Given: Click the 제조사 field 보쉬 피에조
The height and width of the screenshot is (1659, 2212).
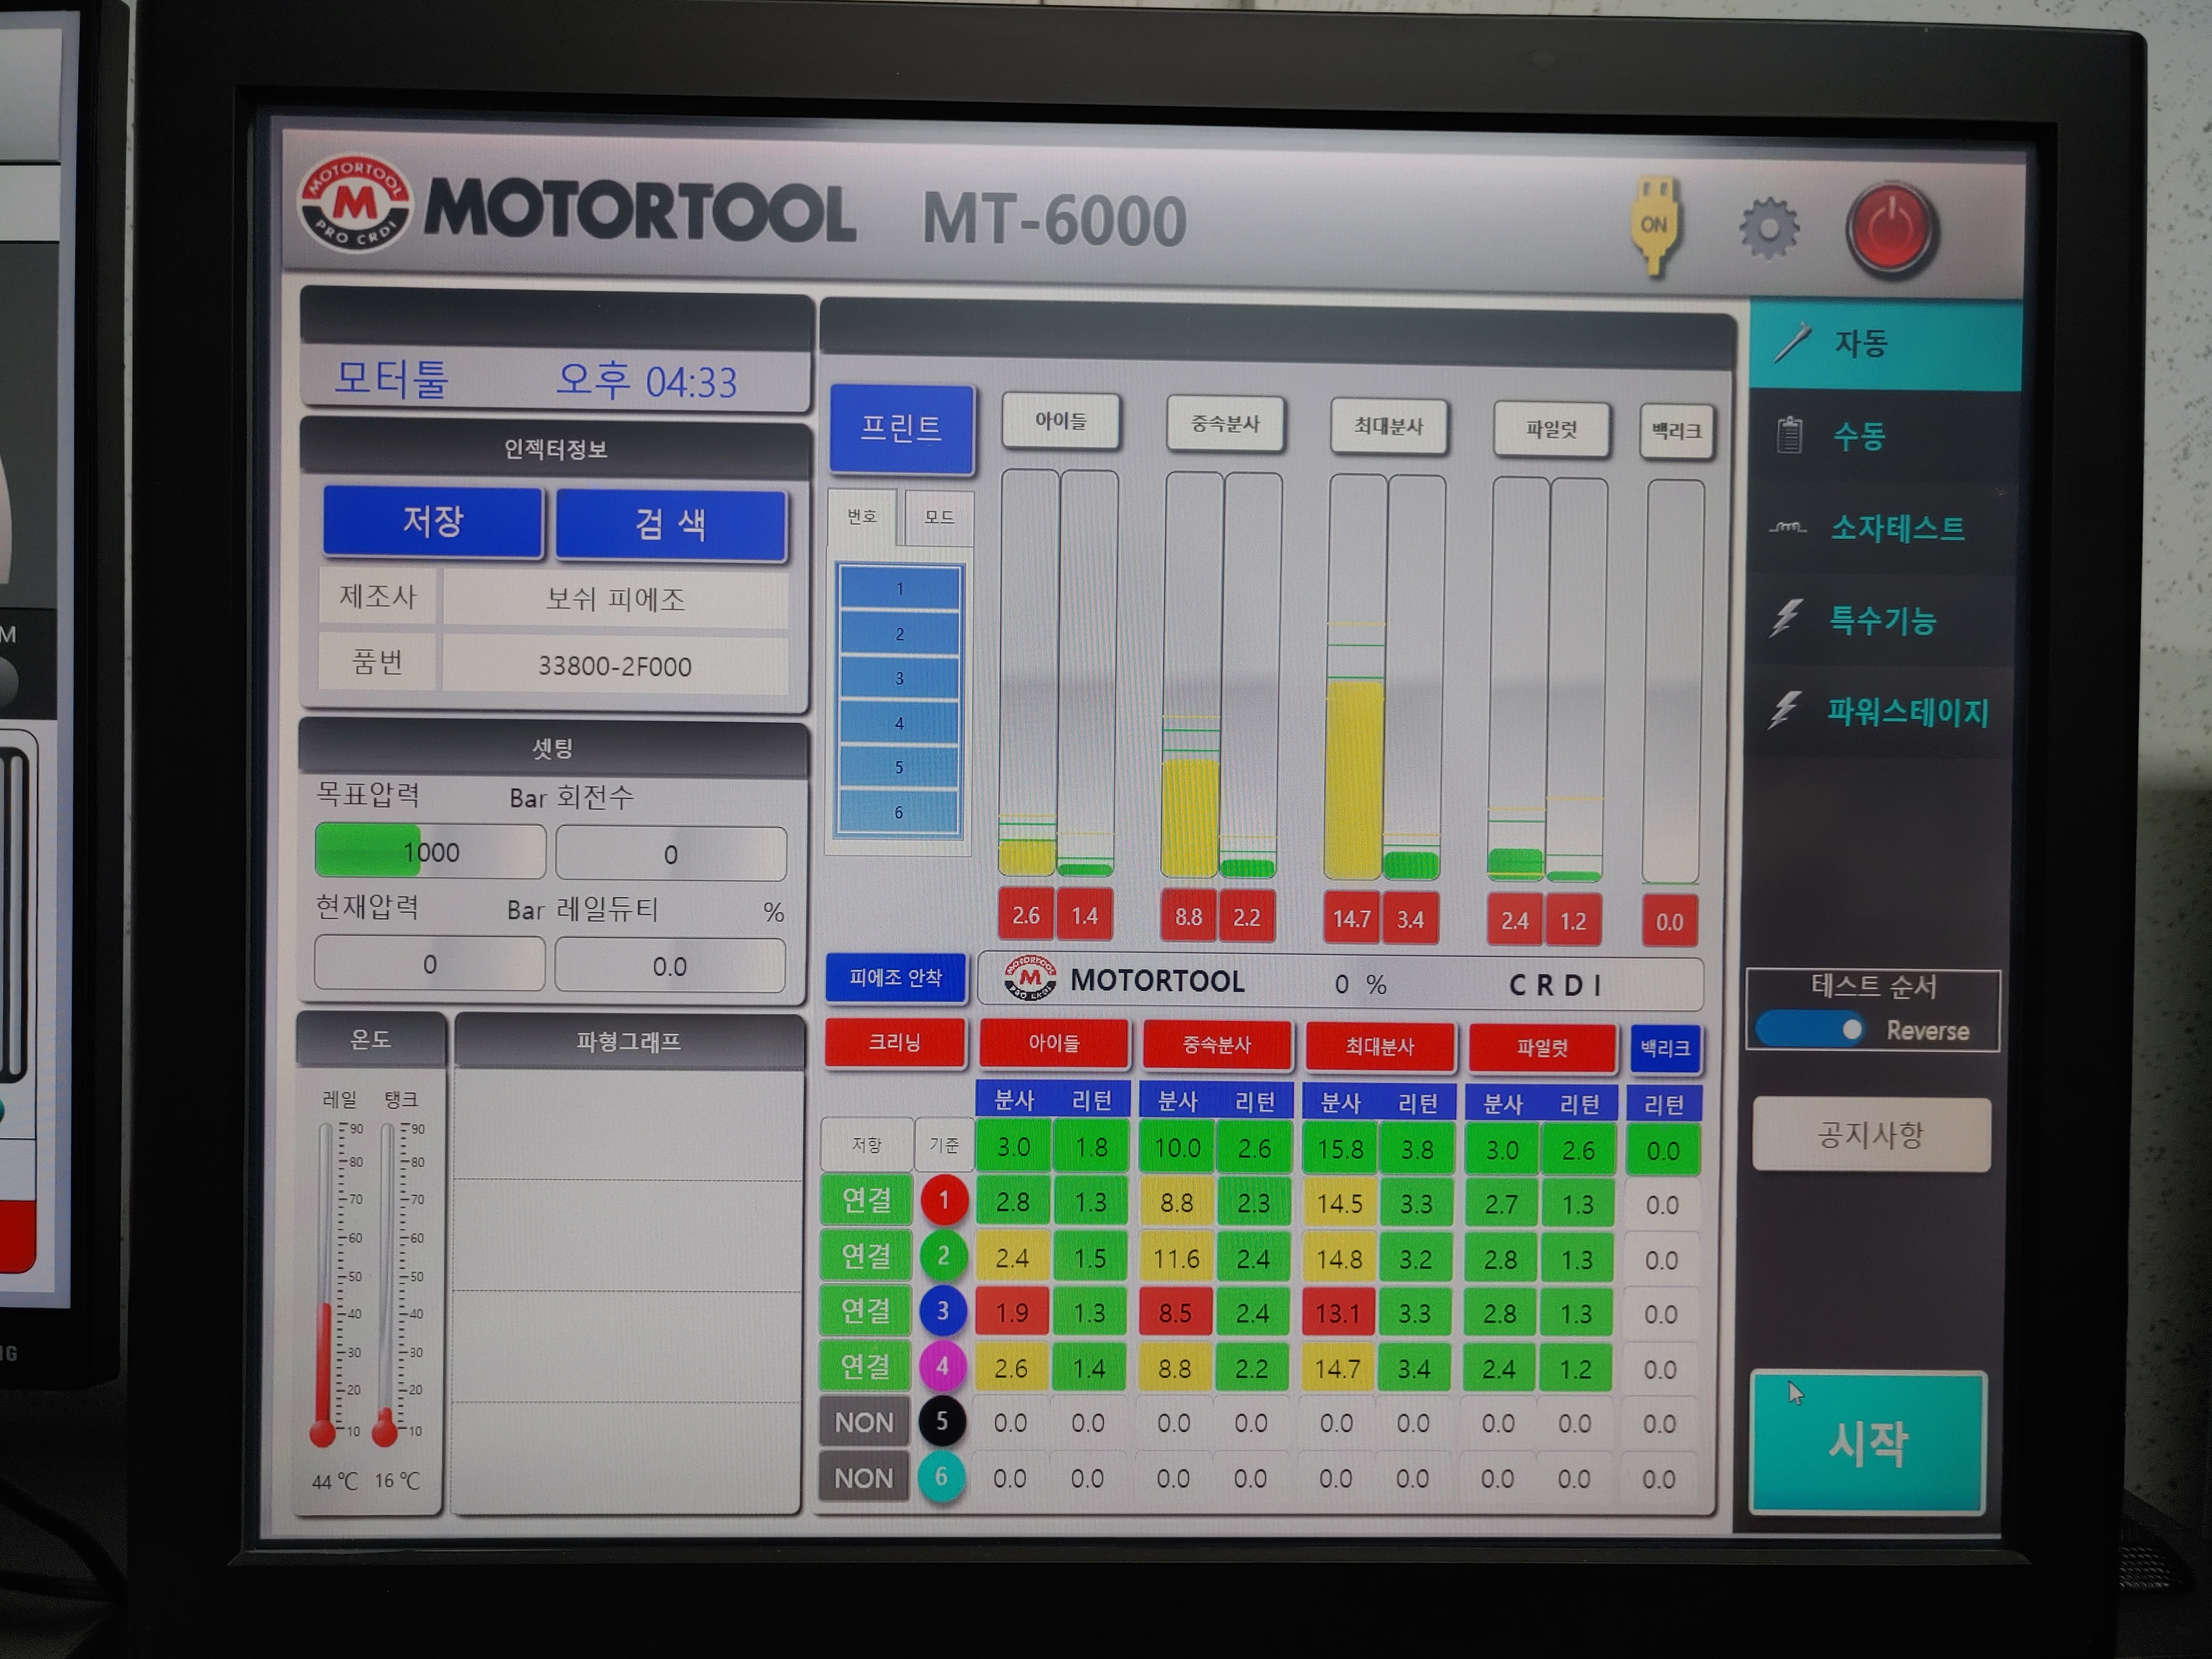Looking at the screenshot, I should click(x=615, y=599).
